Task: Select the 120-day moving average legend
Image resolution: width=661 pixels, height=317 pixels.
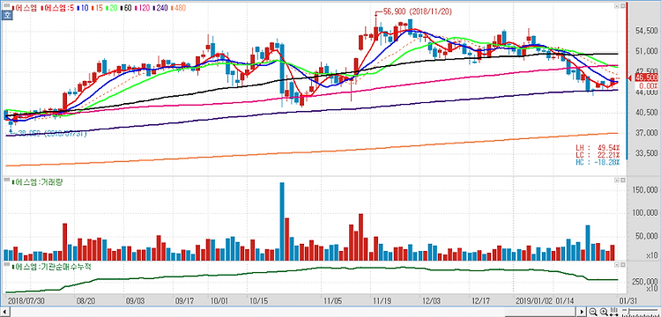Action: [x=143, y=8]
